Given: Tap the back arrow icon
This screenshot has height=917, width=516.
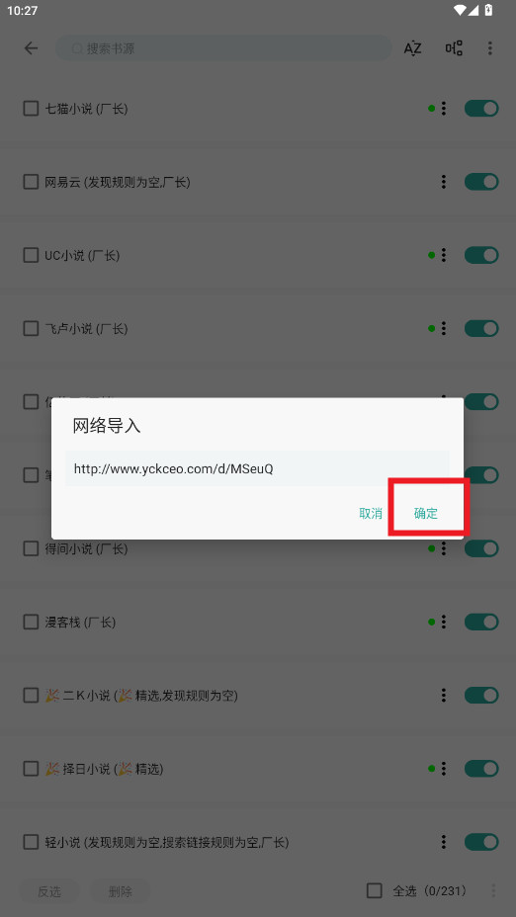Looking at the screenshot, I should coord(31,48).
